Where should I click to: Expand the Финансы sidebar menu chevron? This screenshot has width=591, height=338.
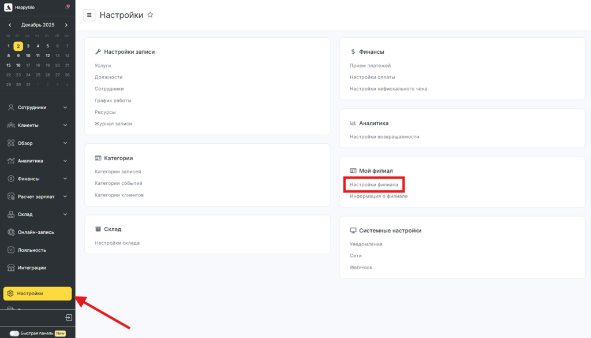coord(65,179)
